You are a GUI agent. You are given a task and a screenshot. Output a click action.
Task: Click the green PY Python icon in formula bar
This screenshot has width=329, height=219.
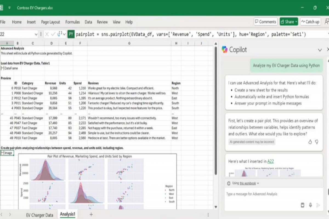[70, 33]
